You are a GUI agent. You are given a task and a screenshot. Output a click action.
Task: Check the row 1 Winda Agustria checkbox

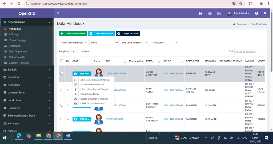[x=62, y=73]
